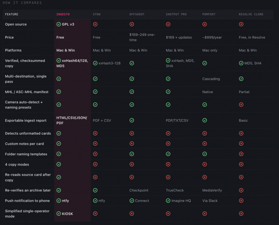Image resolution: width=279 pixels, height=225 pixels.
Task: Click the check icon next to Imagine HQ
Action: [168, 201]
